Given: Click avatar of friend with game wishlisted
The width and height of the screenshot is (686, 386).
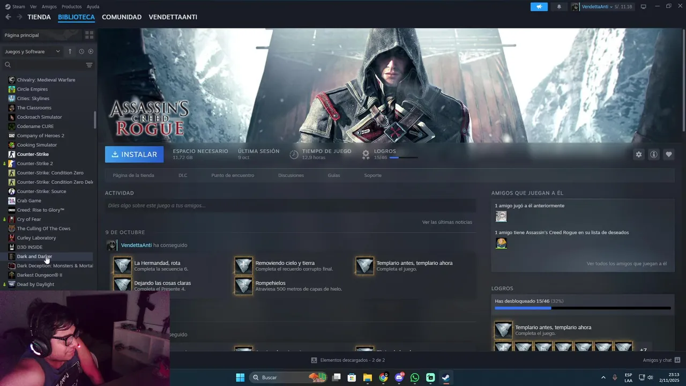Looking at the screenshot, I should 501,243.
